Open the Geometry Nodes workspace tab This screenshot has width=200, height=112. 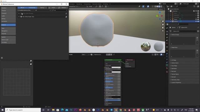pos(97,4)
